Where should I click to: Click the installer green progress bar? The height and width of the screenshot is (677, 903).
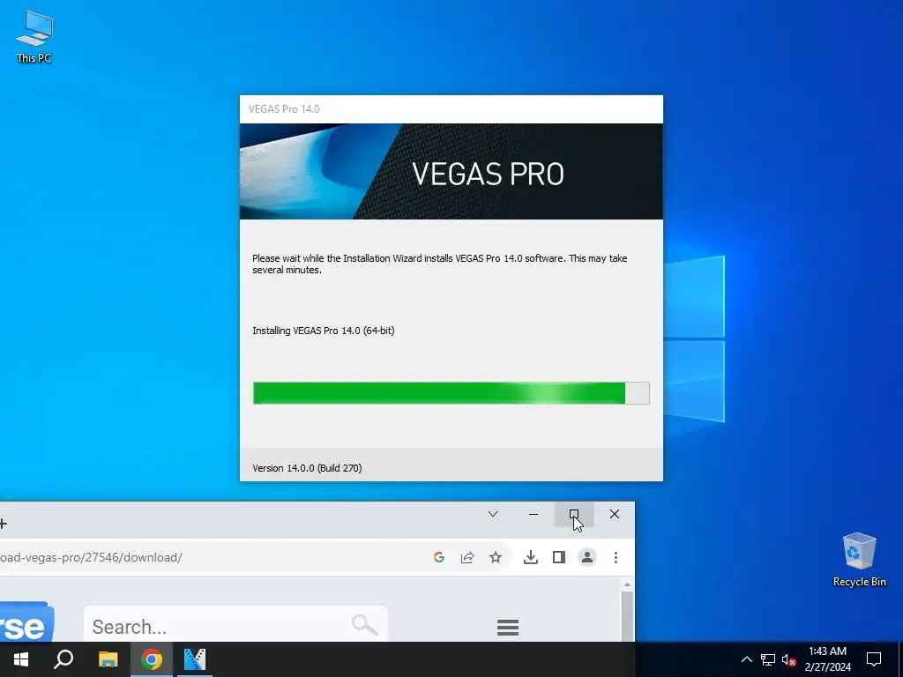[451, 393]
